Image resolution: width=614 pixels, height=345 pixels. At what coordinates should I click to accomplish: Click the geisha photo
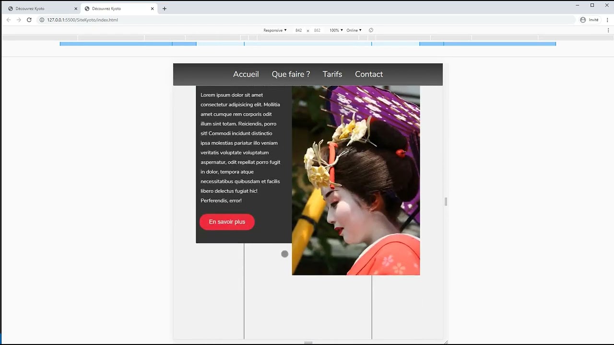coord(356,180)
